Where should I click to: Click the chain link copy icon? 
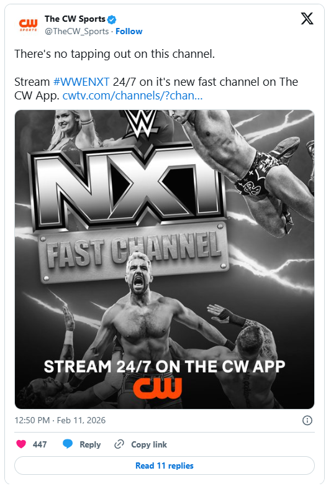[x=119, y=444]
